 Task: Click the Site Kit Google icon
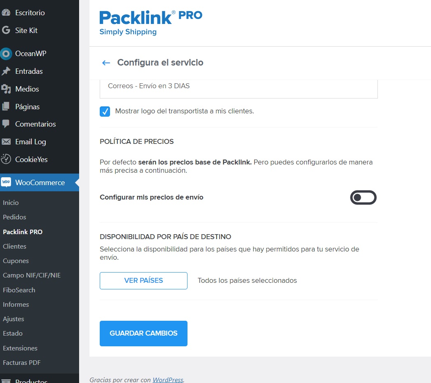pos(6,30)
